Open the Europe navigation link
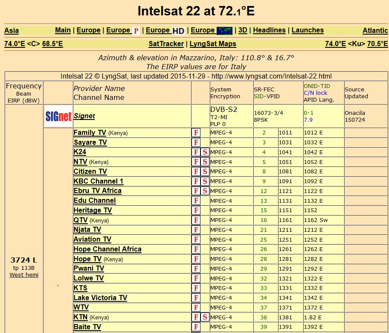 [89, 30]
